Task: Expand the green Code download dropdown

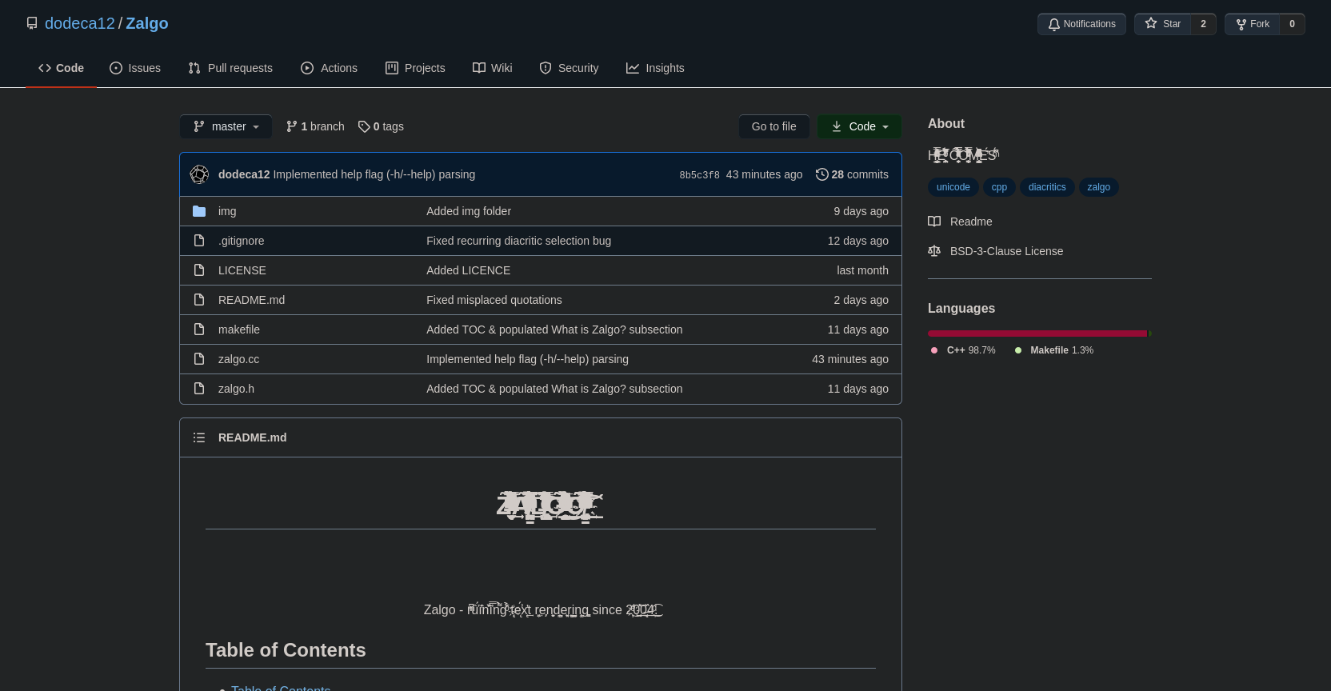Action: click(x=859, y=126)
